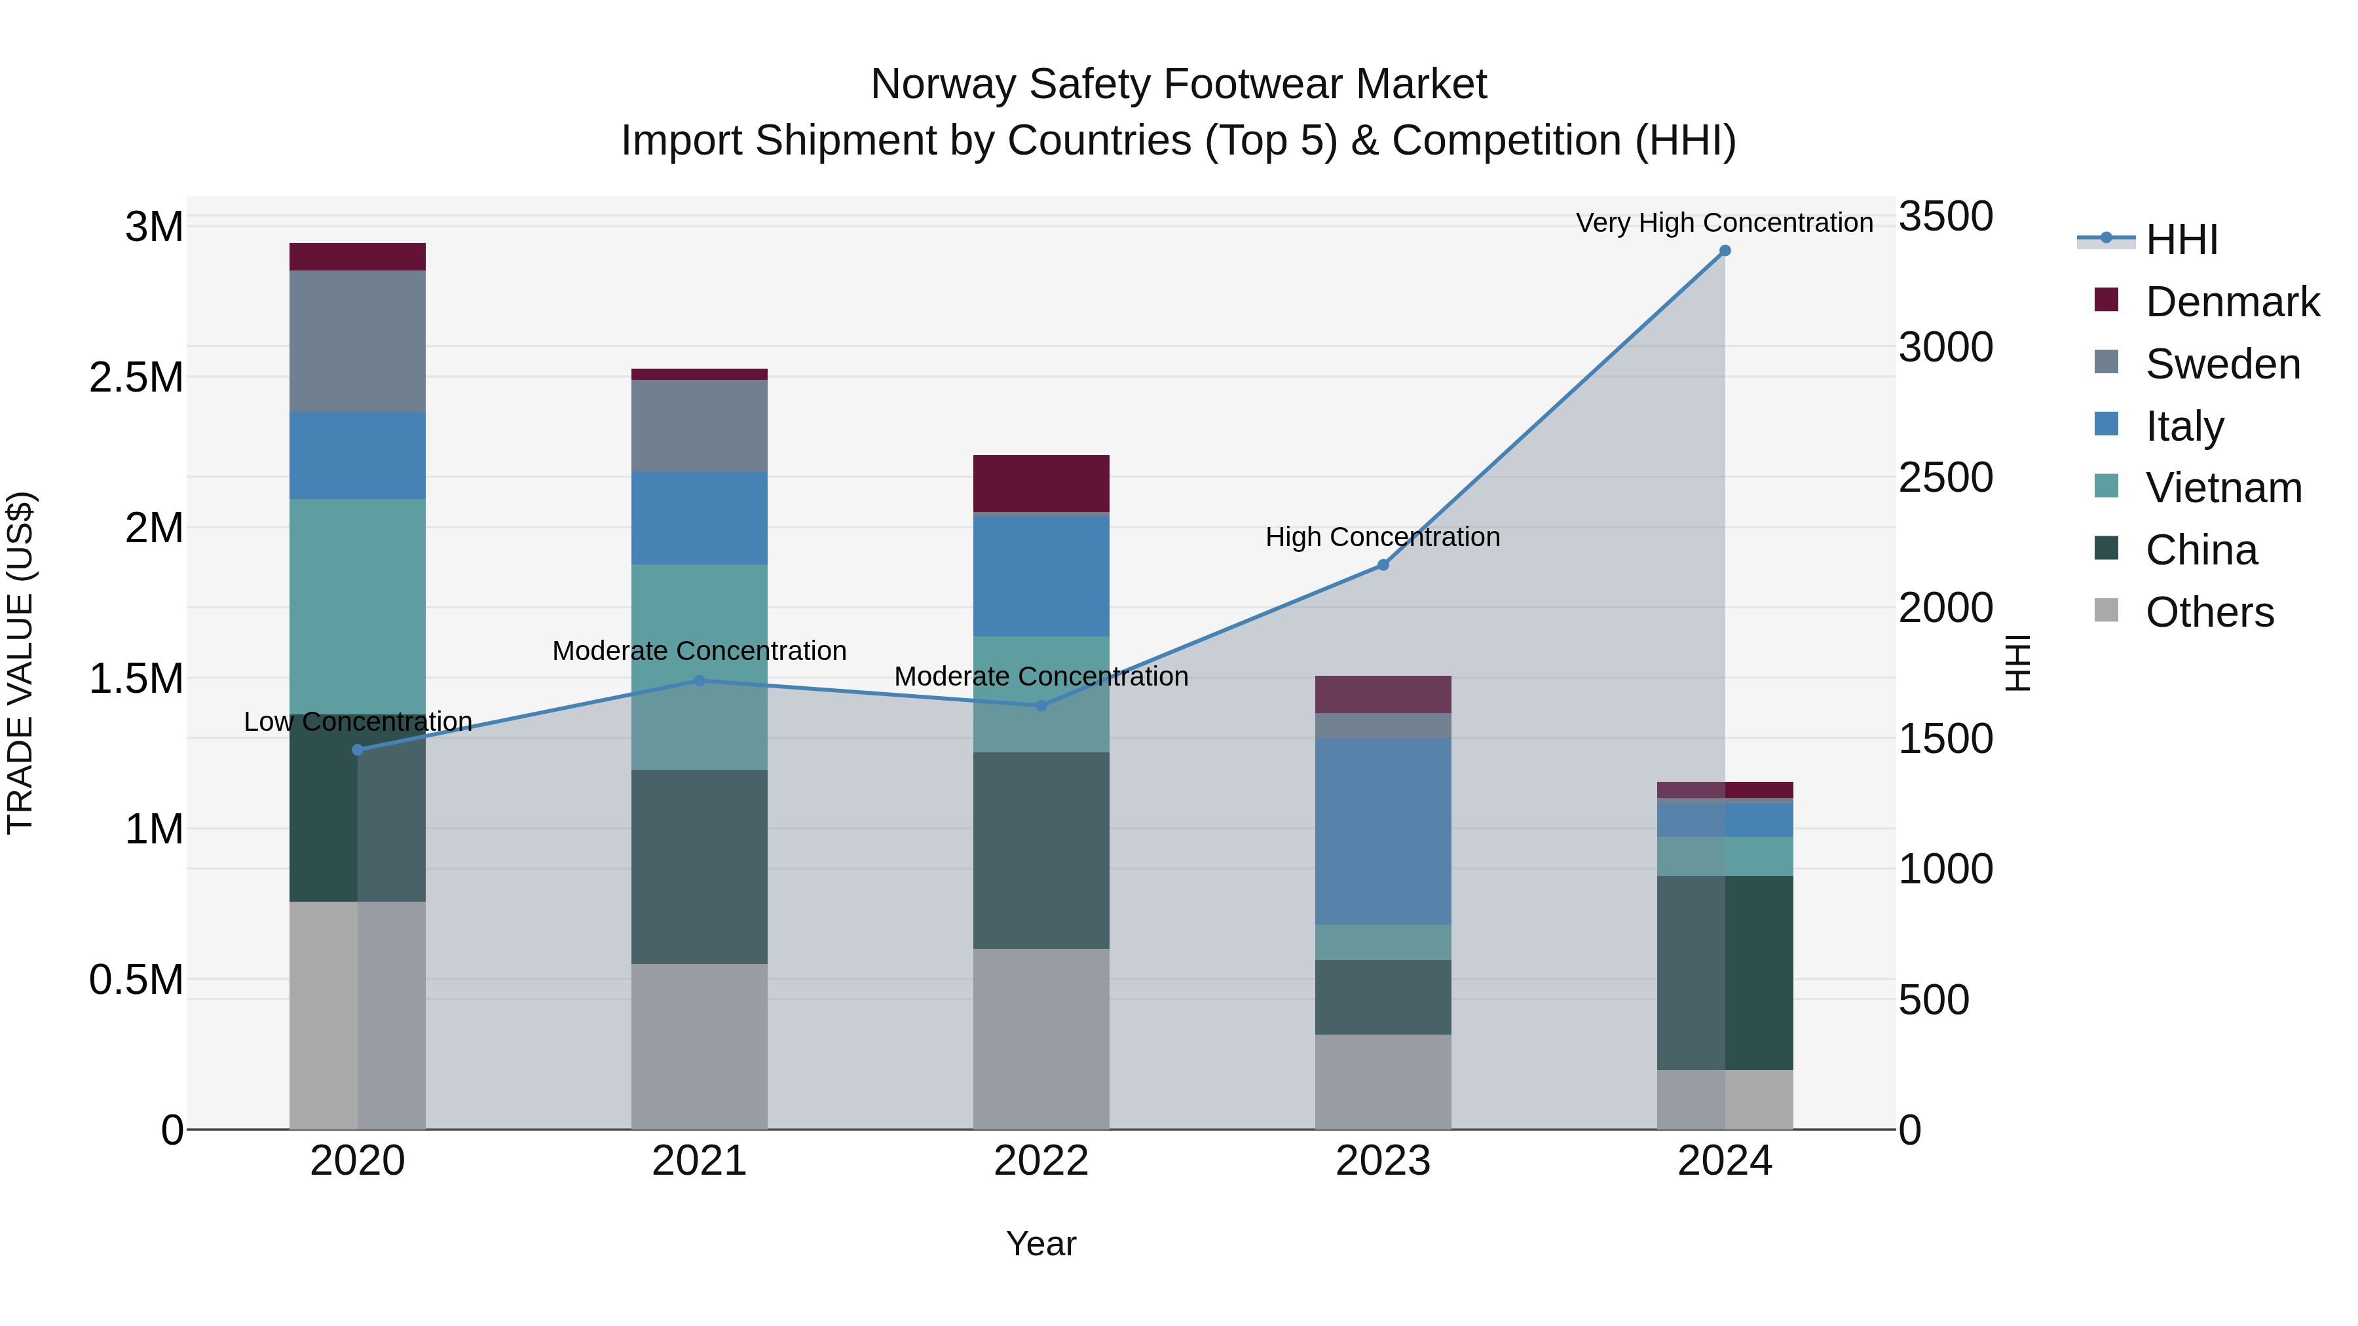Select the 2022 HHI data point

click(1041, 705)
